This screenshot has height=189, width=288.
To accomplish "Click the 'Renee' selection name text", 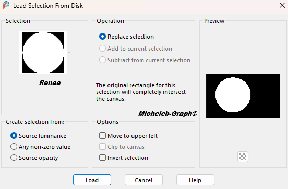I will tap(50, 83).
